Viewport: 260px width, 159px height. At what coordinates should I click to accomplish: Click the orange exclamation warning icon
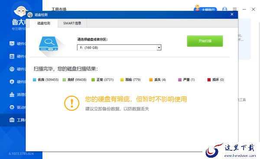tap(72, 103)
